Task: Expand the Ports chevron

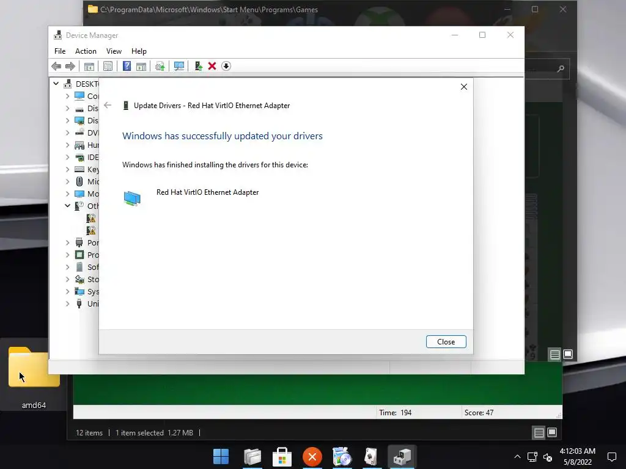Action: coord(67,242)
